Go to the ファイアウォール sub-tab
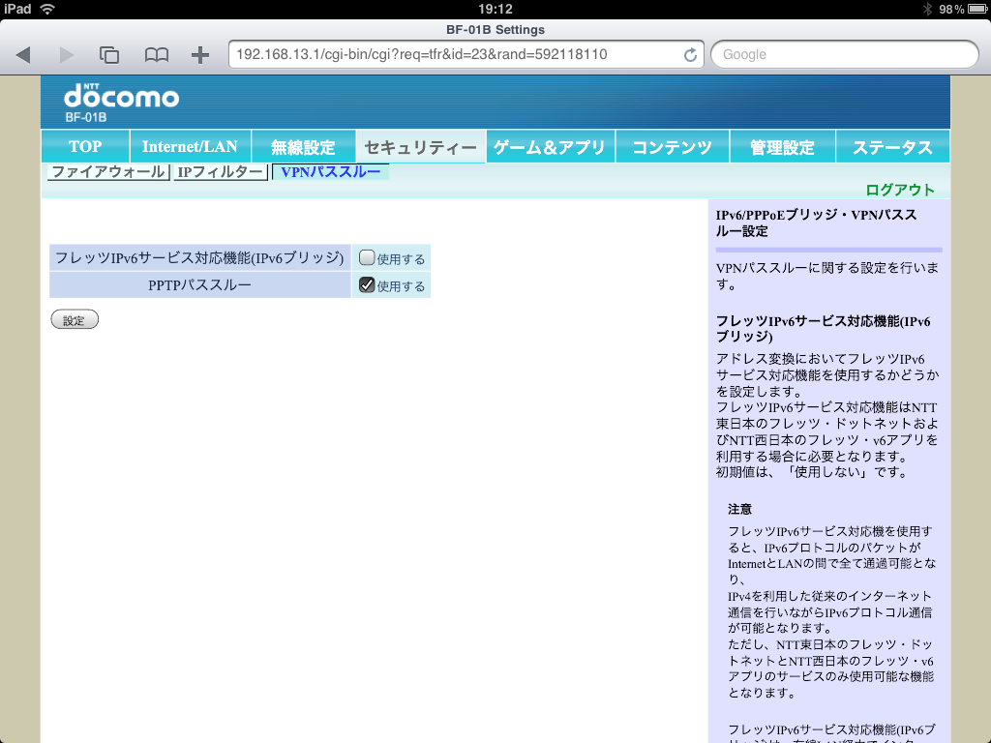The image size is (991, 743). coord(108,172)
